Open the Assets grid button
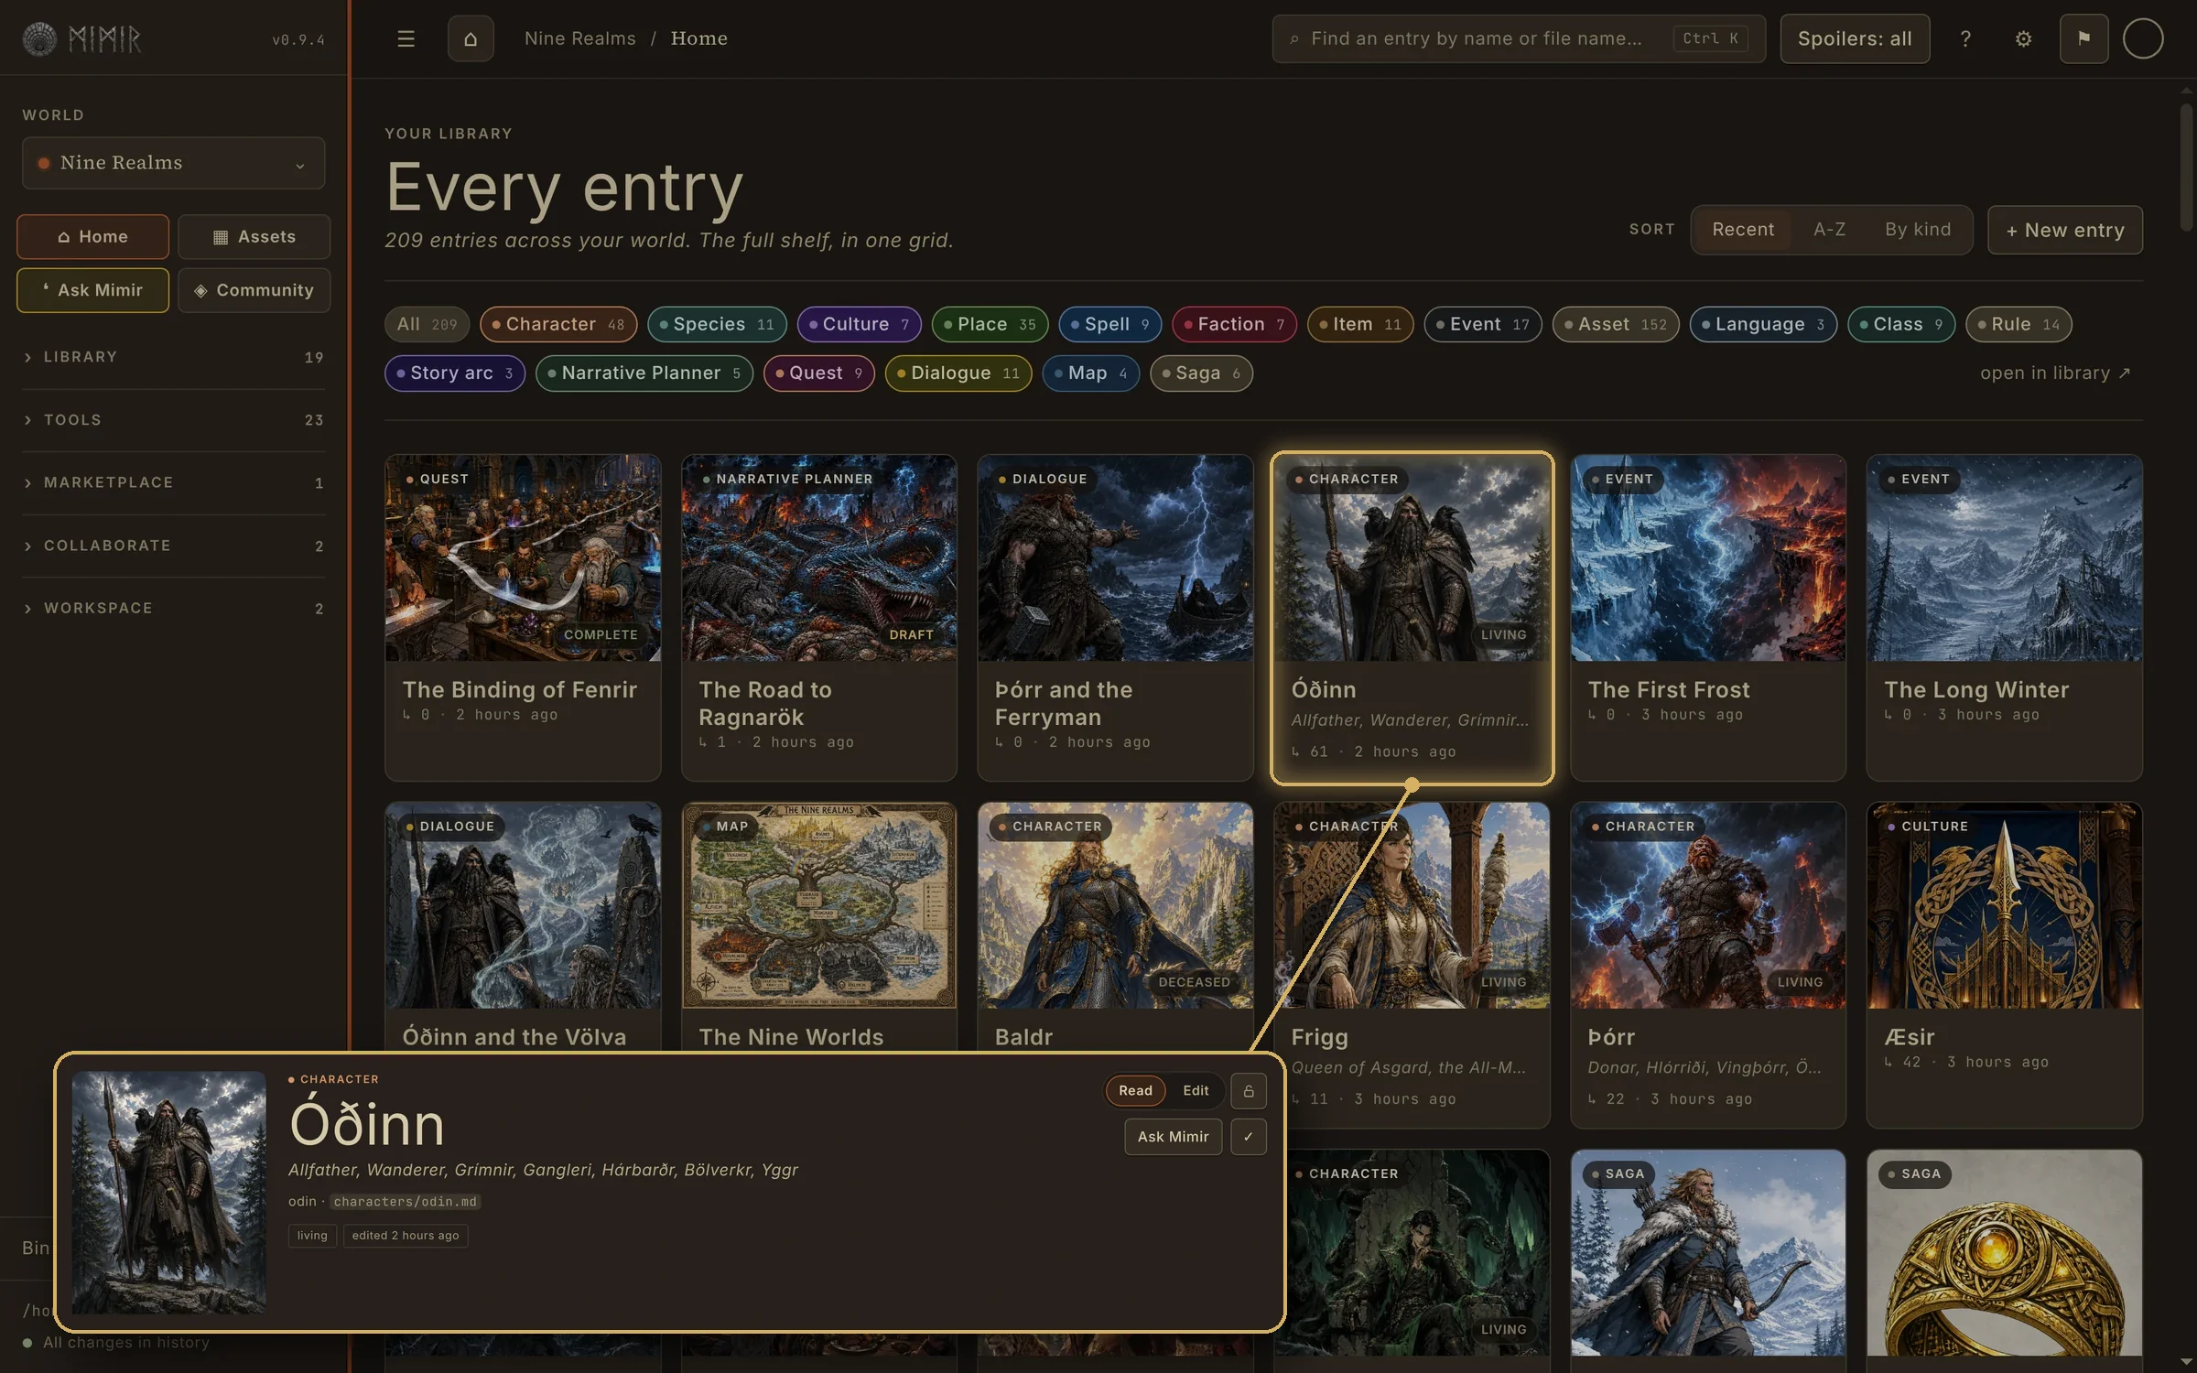2197x1373 pixels. 254,236
